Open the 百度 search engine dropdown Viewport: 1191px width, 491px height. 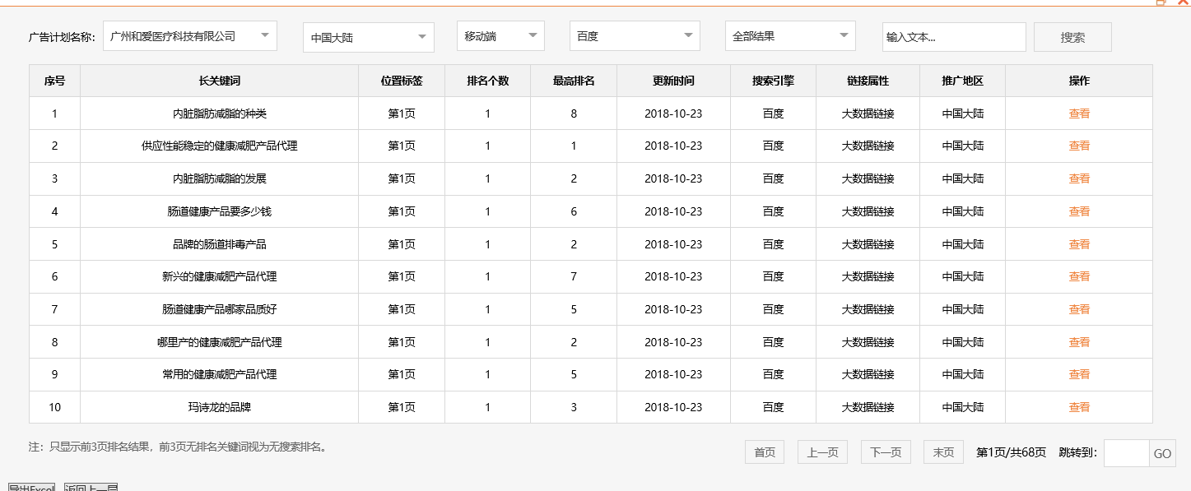coord(634,35)
